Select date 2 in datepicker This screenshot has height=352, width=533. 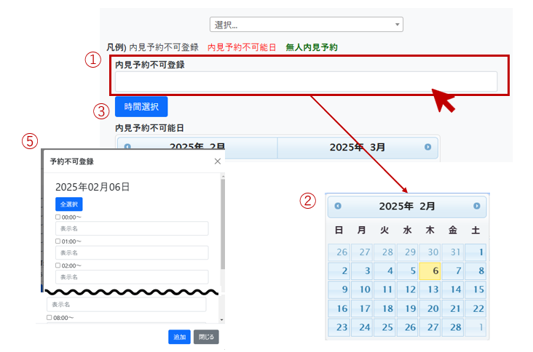pos(339,271)
